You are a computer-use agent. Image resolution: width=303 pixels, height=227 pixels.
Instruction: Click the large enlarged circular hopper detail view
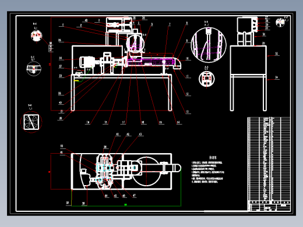pyautogui.click(x=209, y=45)
